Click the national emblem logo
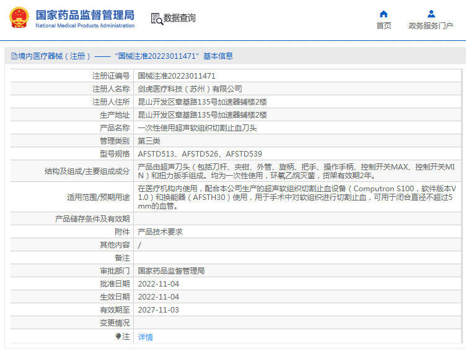466x354 pixels. point(19,17)
